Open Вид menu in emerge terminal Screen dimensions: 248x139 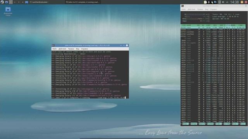(x=77, y=49)
